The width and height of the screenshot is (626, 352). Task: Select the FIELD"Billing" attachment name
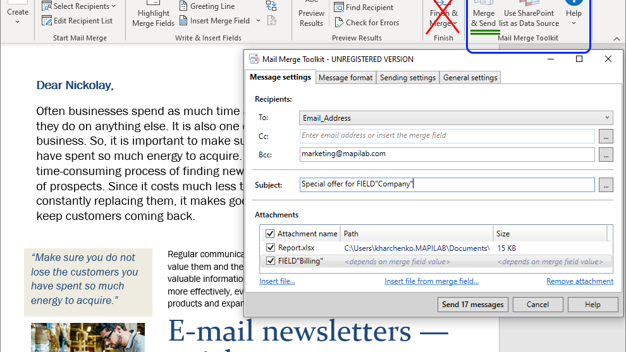(x=300, y=261)
